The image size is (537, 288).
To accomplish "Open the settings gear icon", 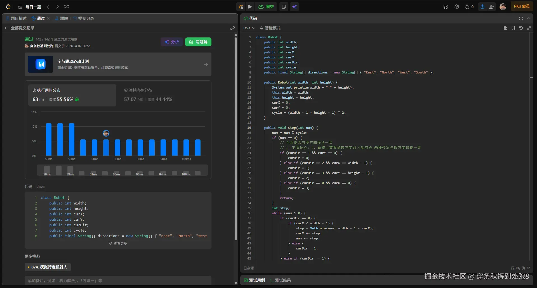I will [456, 7].
